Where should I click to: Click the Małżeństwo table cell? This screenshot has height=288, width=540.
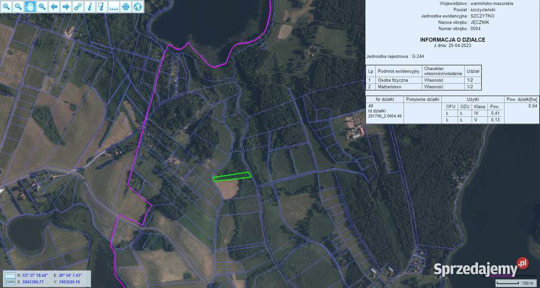pyautogui.click(x=399, y=87)
